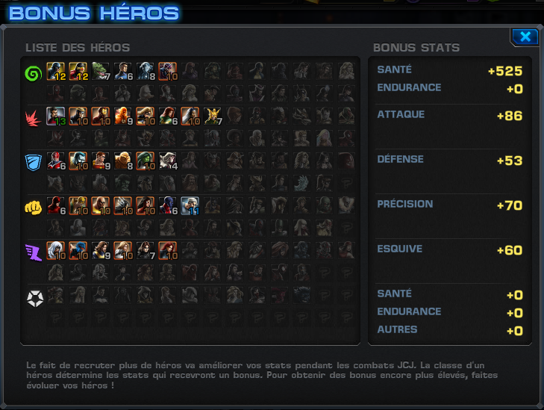Image resolution: width=544 pixels, height=410 pixels.
Task: Select the purple winged boot Infiltrator icon
Action: pos(34,252)
